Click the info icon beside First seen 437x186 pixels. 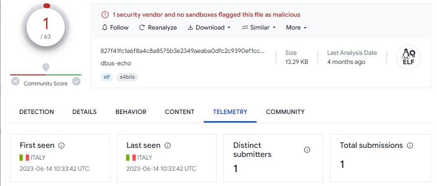pyautogui.click(x=61, y=145)
